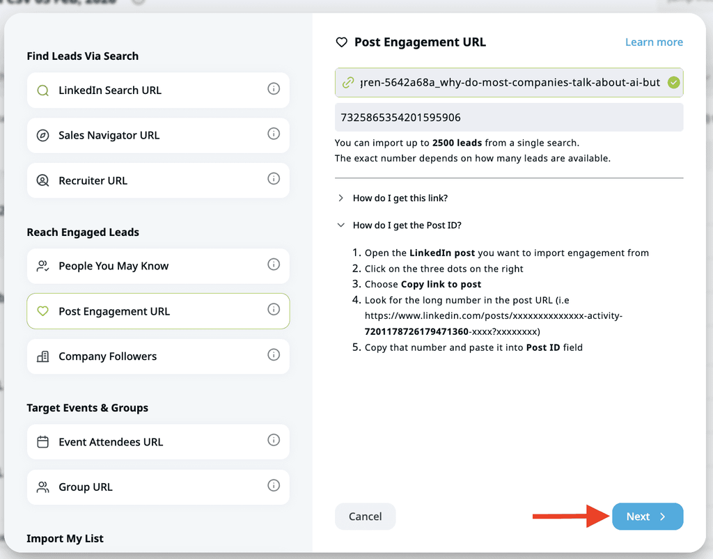Click the Cancel button
This screenshot has width=713, height=559.
tap(365, 517)
